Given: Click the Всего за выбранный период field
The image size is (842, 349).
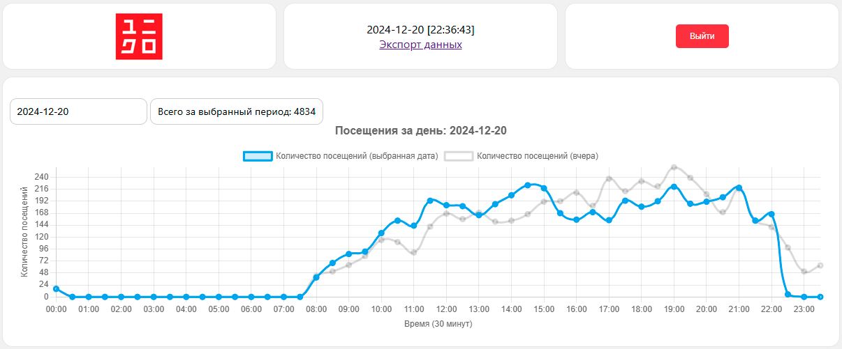Looking at the screenshot, I should pos(236,111).
